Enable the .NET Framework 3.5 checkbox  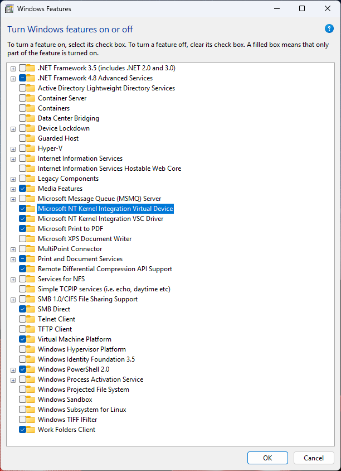(x=22, y=68)
